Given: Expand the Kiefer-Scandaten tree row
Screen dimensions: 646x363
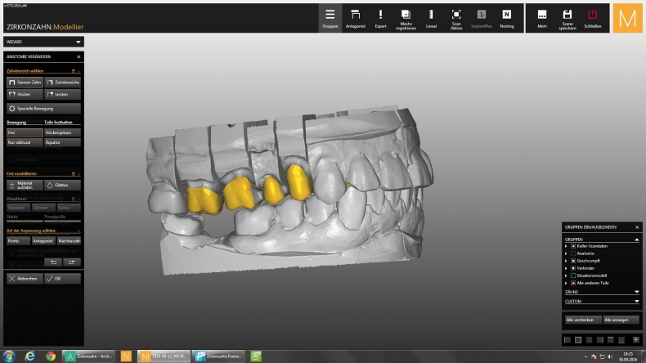Looking at the screenshot, I should (566, 246).
